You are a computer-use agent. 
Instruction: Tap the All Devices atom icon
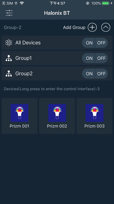click(9, 43)
